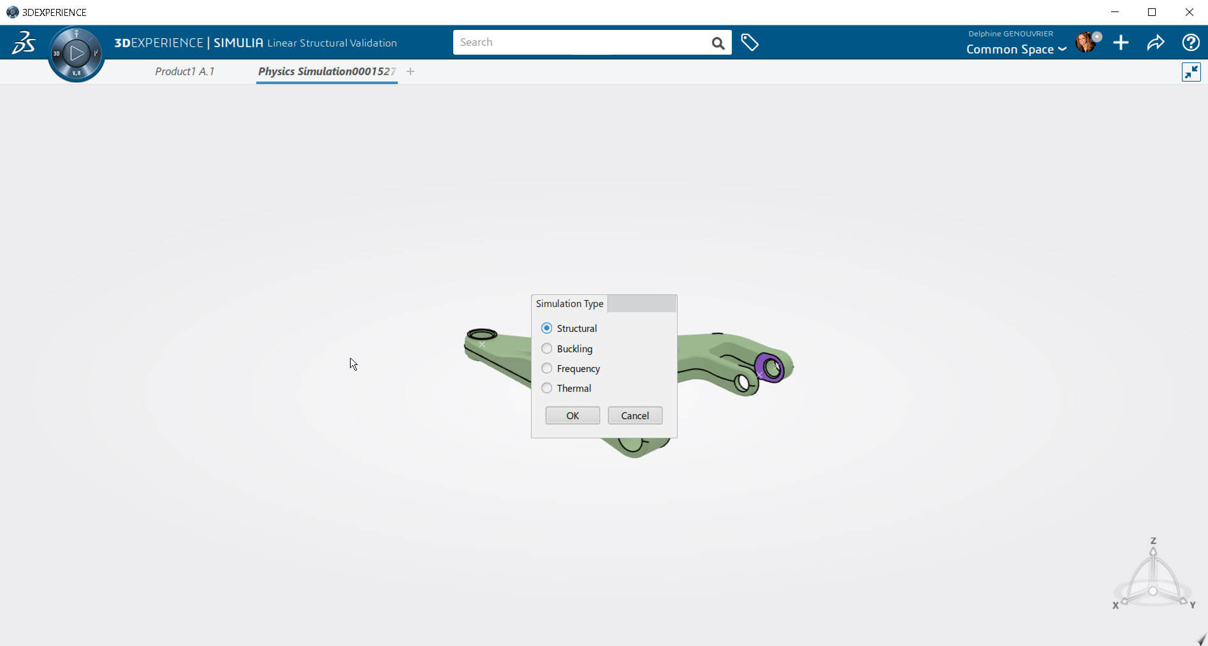Click Cancel in Simulation Type dialog
This screenshot has width=1208, height=646.
click(x=635, y=415)
